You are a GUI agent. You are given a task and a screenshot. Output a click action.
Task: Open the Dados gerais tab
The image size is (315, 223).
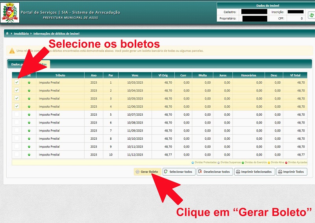click(17, 64)
